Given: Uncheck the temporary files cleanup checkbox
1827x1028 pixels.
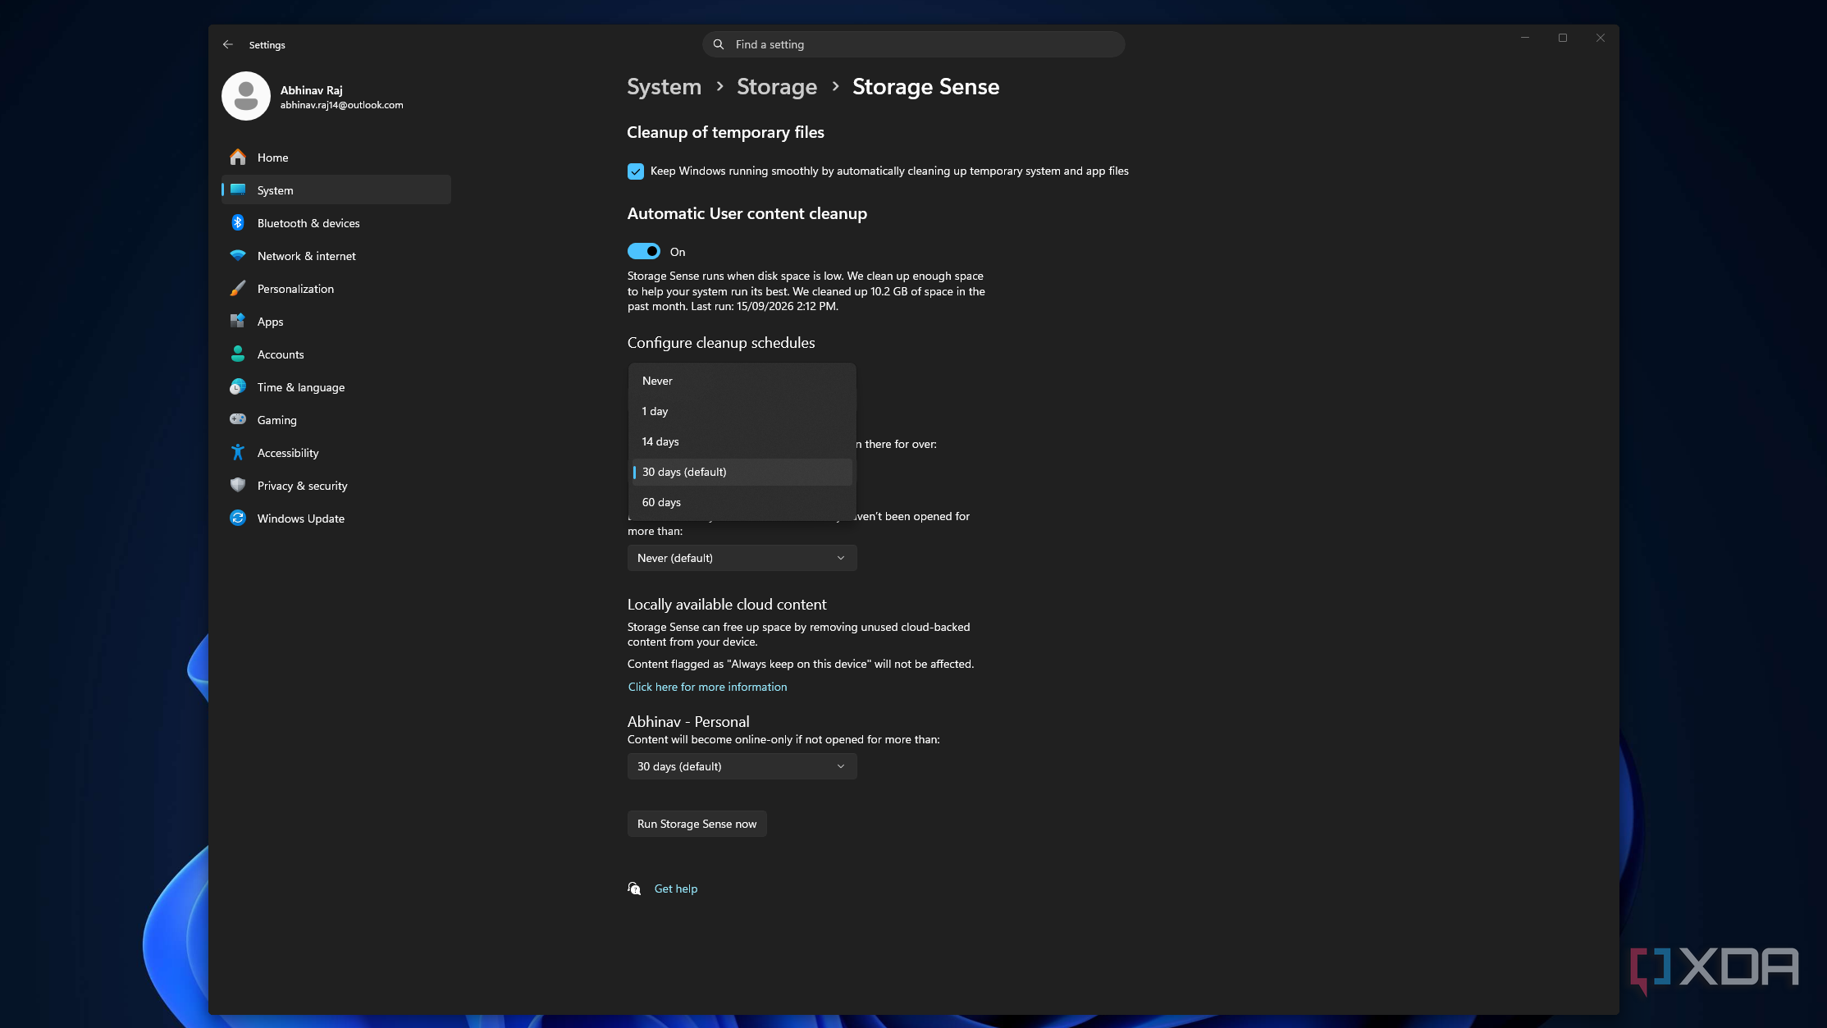Looking at the screenshot, I should (x=636, y=171).
